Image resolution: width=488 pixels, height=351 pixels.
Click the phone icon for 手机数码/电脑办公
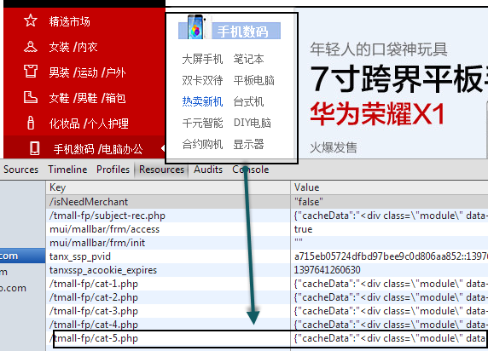[x=34, y=148]
